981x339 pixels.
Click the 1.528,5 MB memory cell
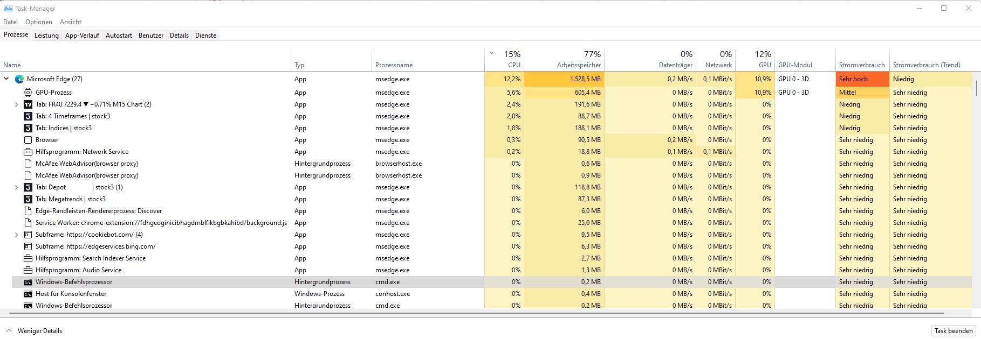click(x=564, y=79)
